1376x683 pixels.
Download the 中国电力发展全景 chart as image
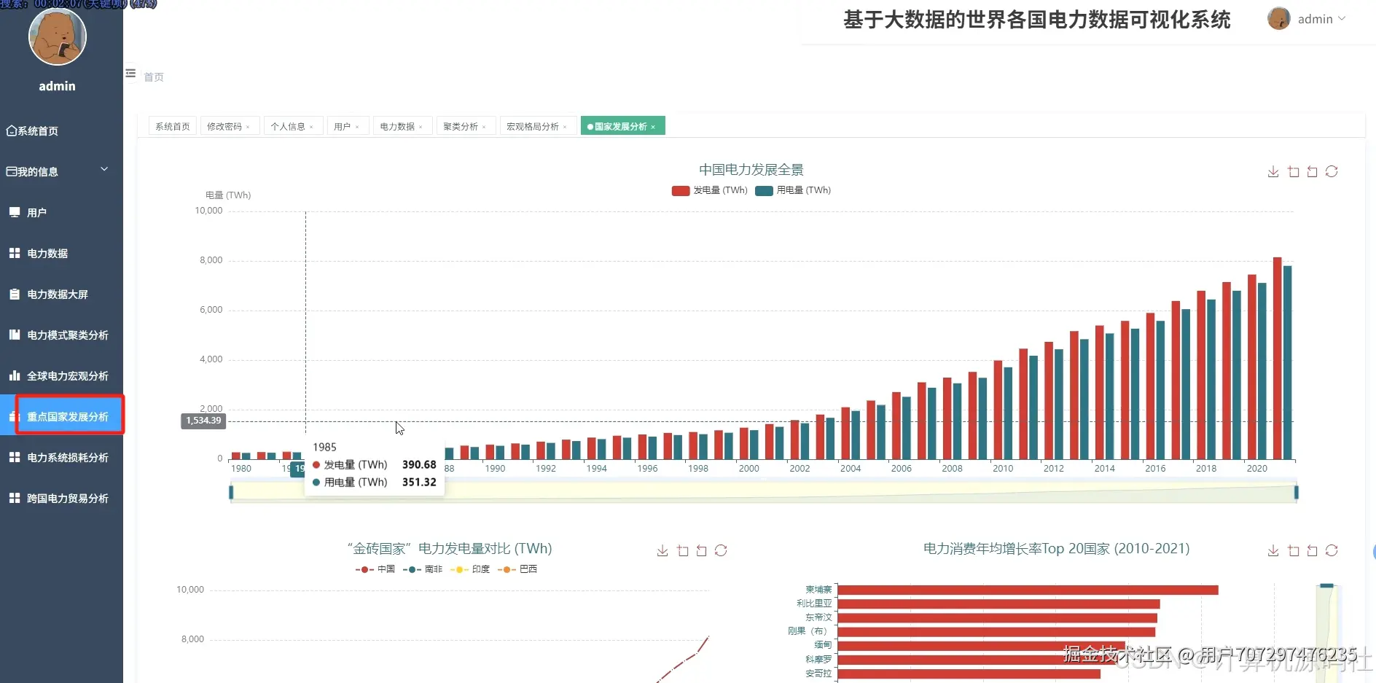(x=1273, y=172)
